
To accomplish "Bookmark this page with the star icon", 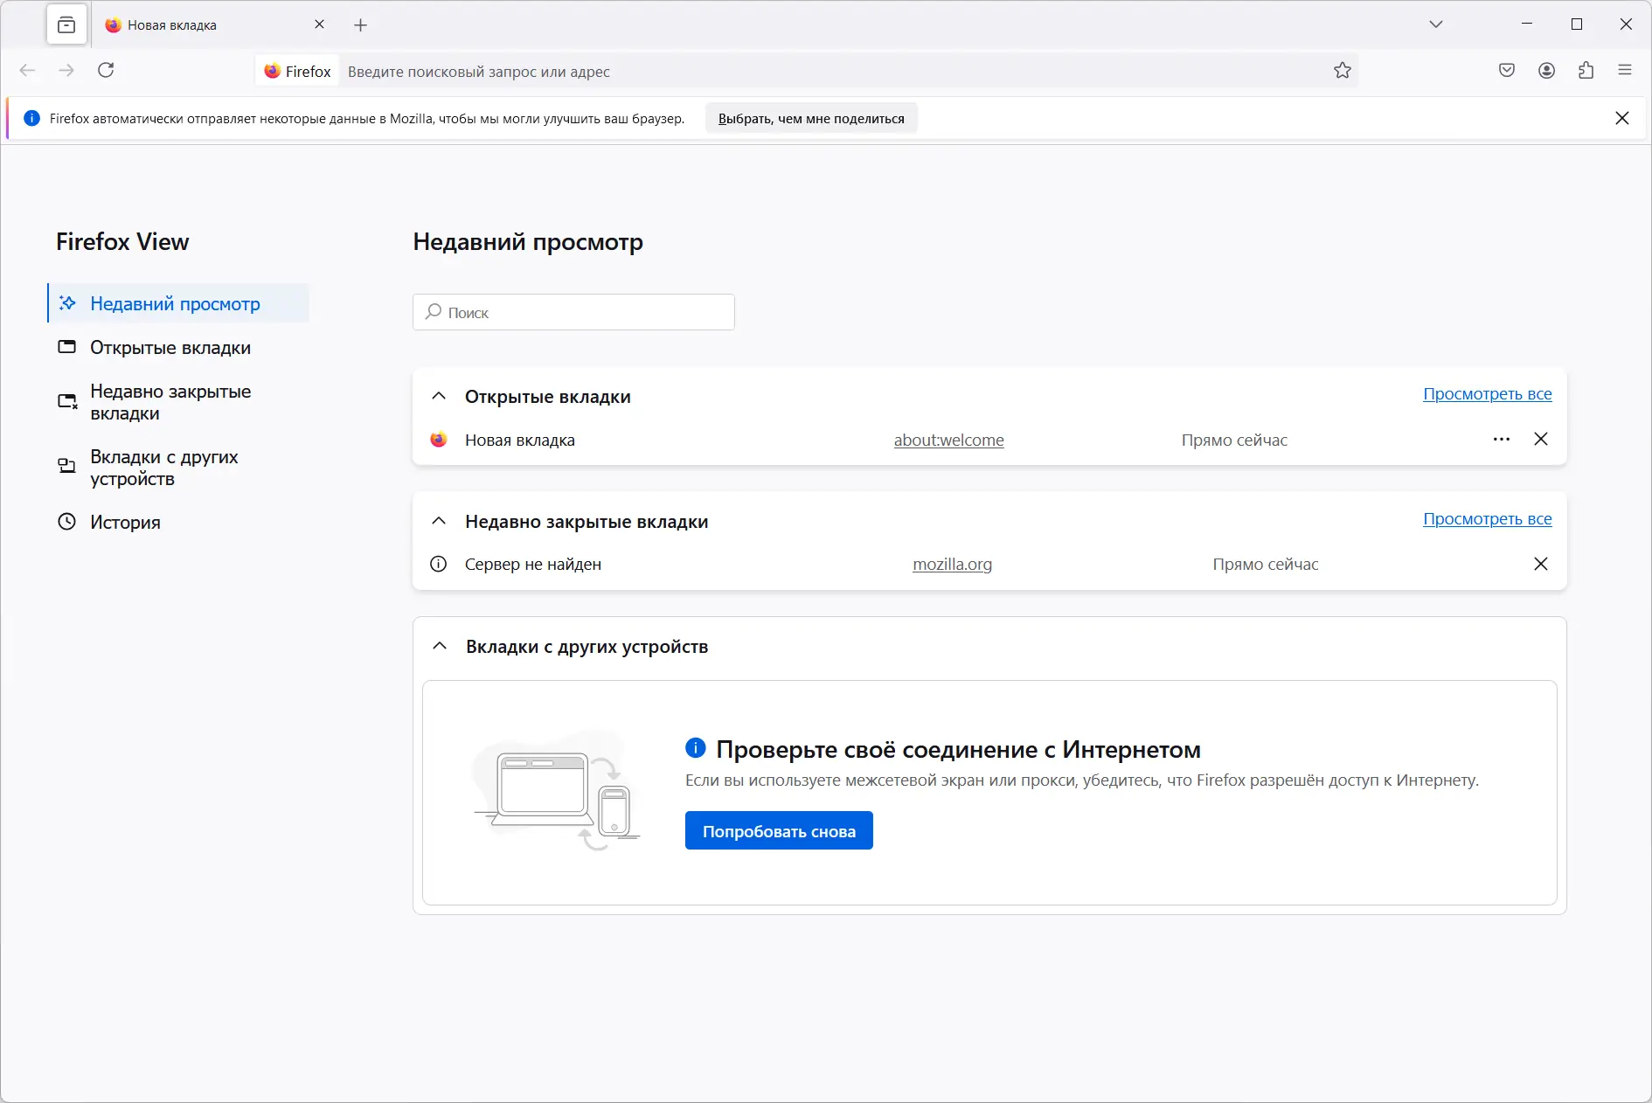I will [x=1343, y=71].
